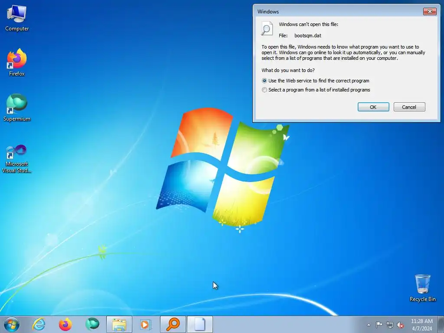Open the Computer desktop icon

tap(17, 18)
